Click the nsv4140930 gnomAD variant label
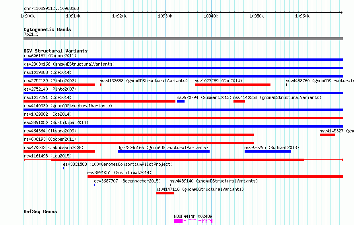 pyautogui.click(x=68, y=106)
